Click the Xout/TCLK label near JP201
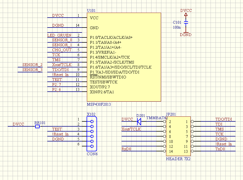The height and width of the screenshot is (180, 243). [131, 129]
